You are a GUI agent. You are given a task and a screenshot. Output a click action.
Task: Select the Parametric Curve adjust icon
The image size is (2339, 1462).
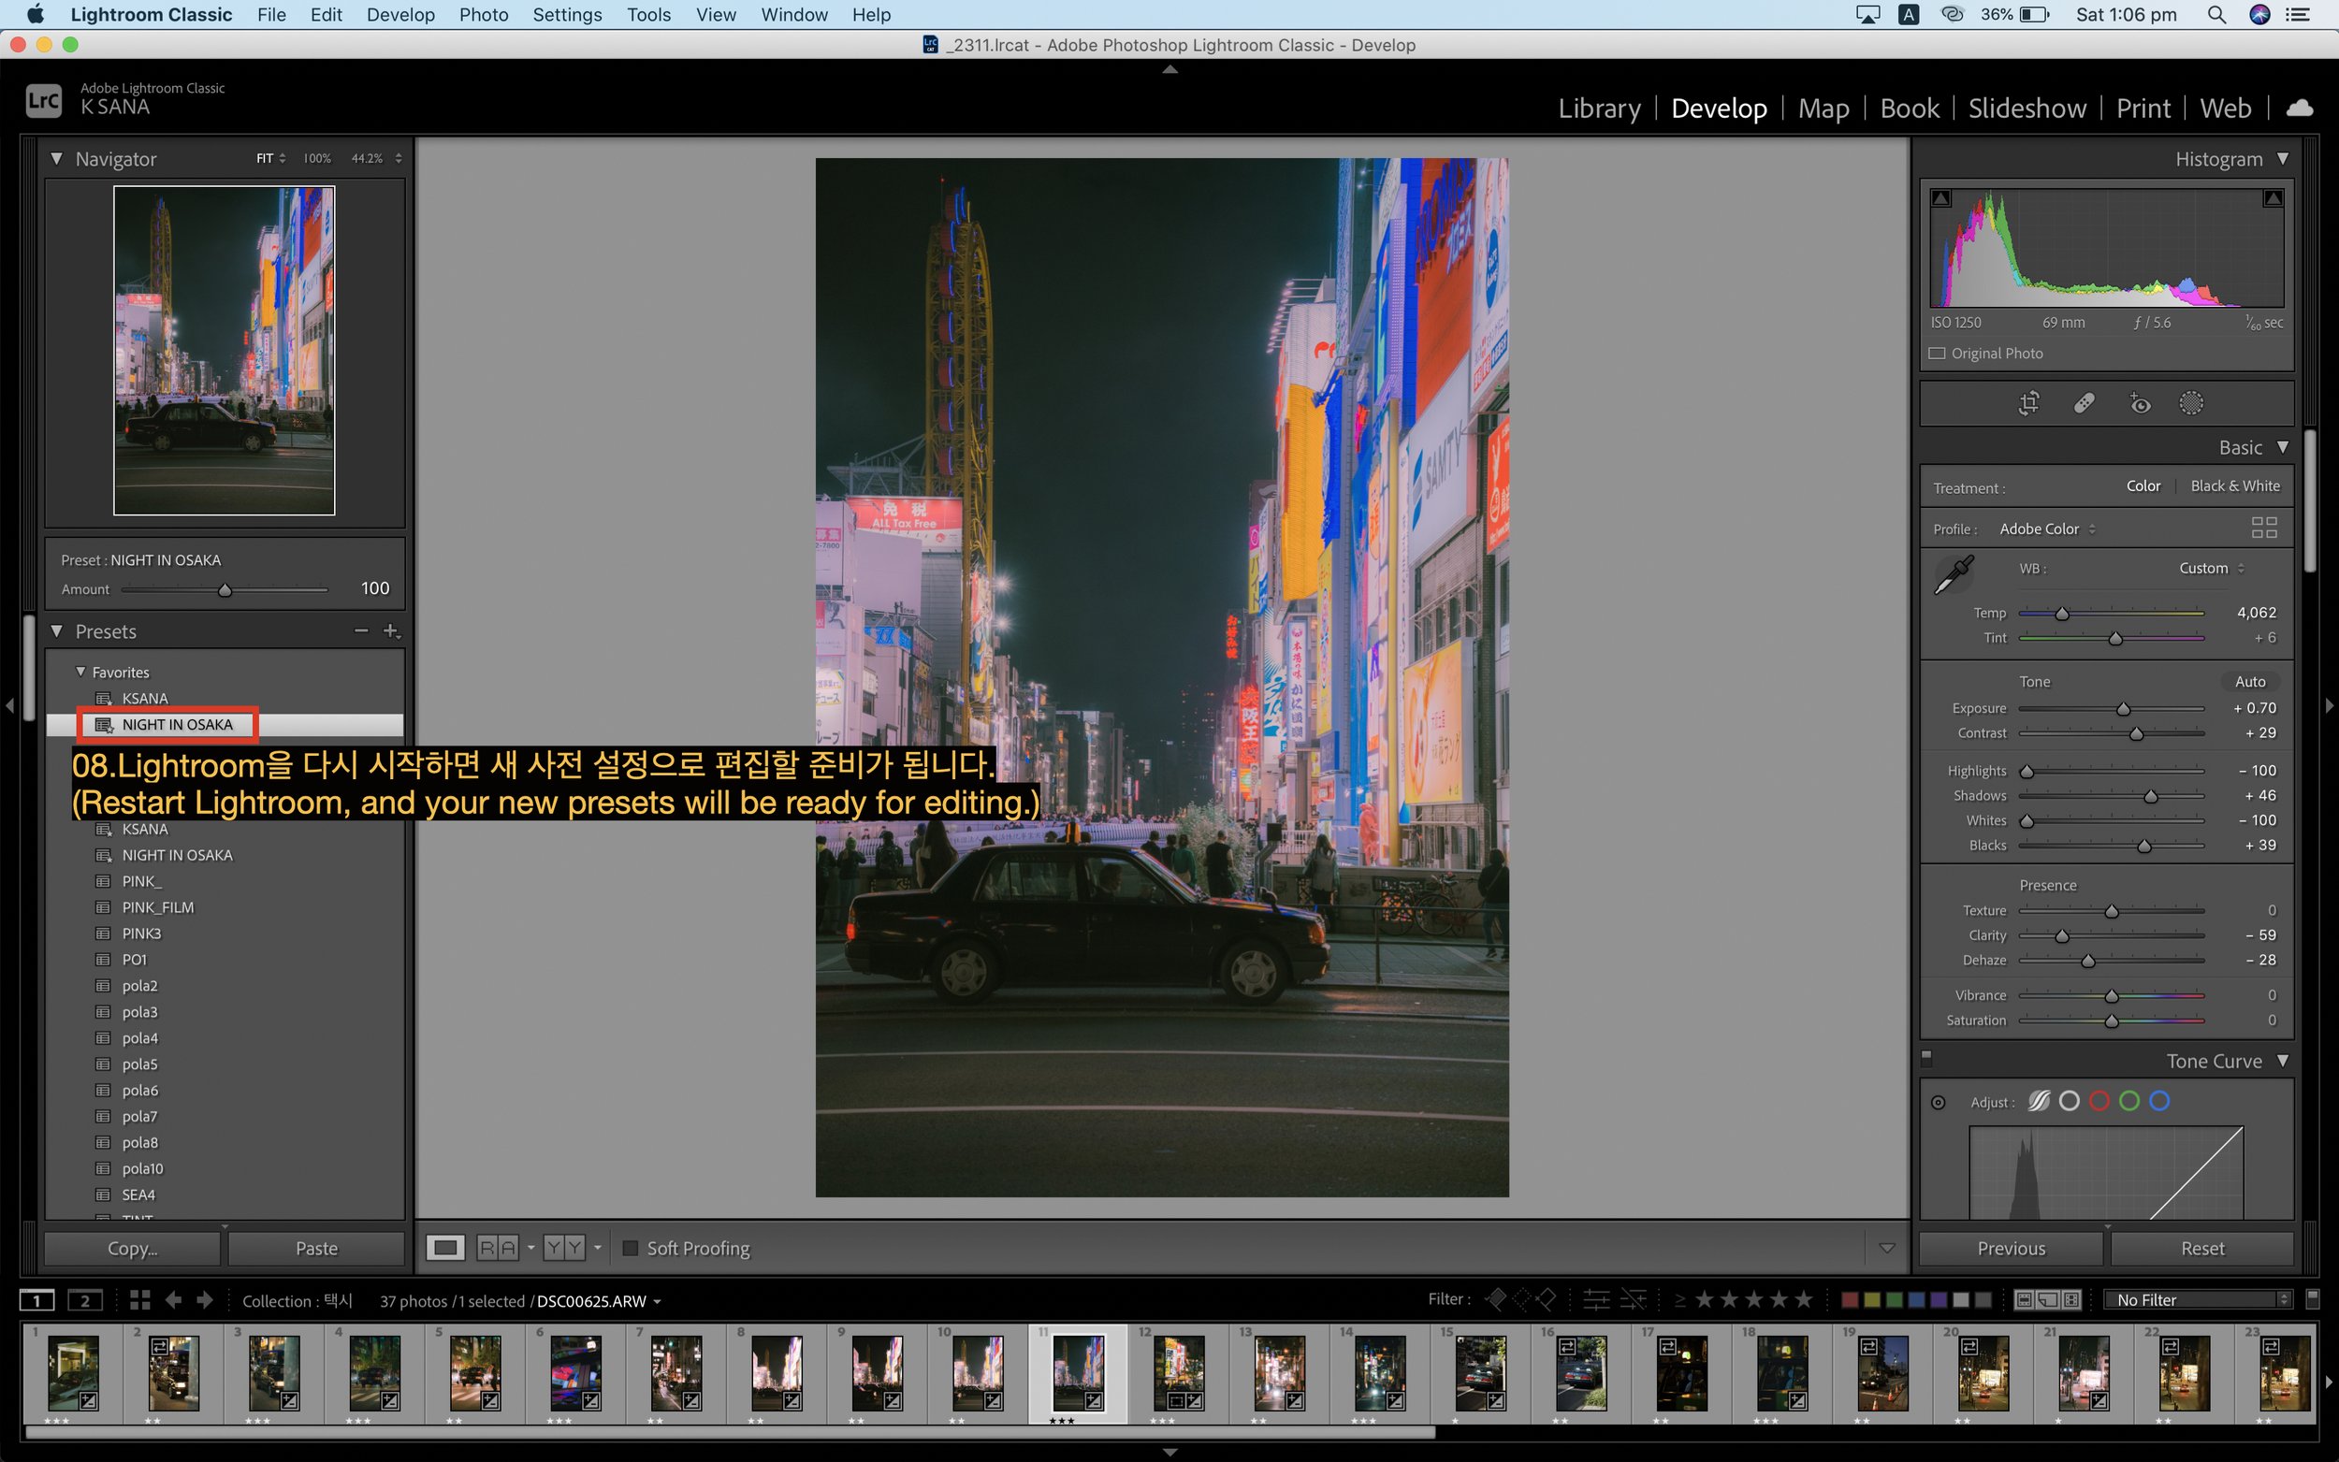2039,1100
